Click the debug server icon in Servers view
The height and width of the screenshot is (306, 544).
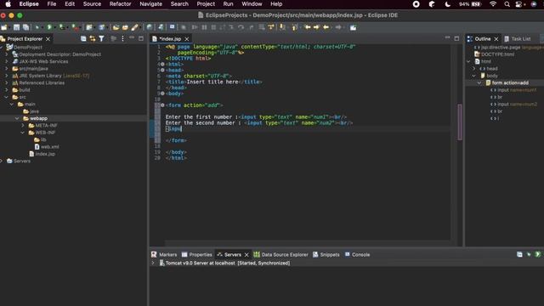(529, 255)
